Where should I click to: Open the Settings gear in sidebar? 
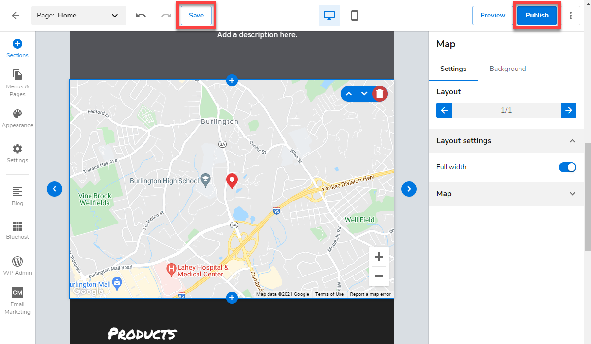18,154
